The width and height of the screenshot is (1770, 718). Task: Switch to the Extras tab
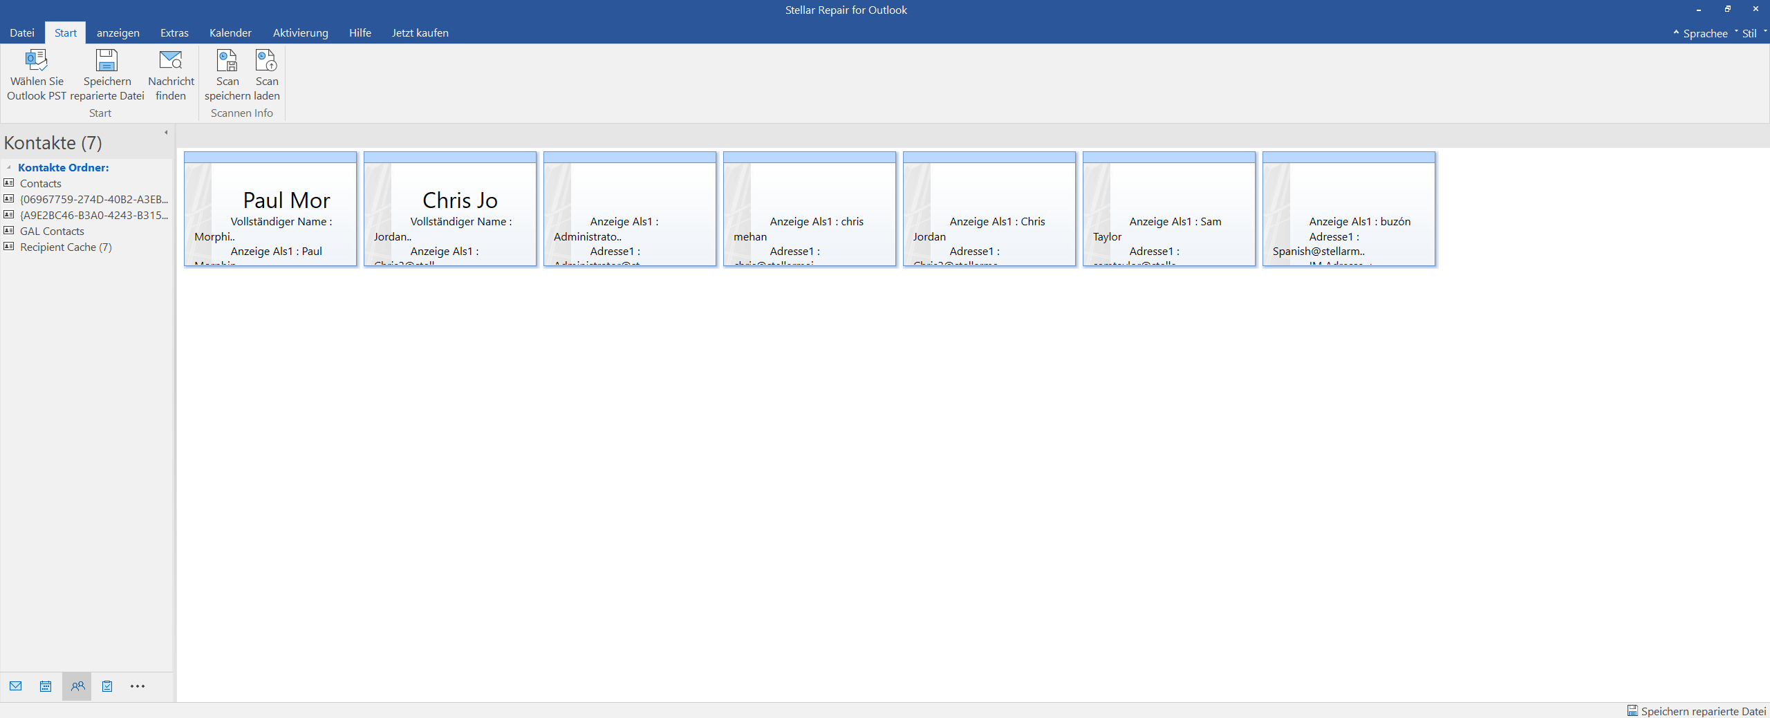coord(174,33)
